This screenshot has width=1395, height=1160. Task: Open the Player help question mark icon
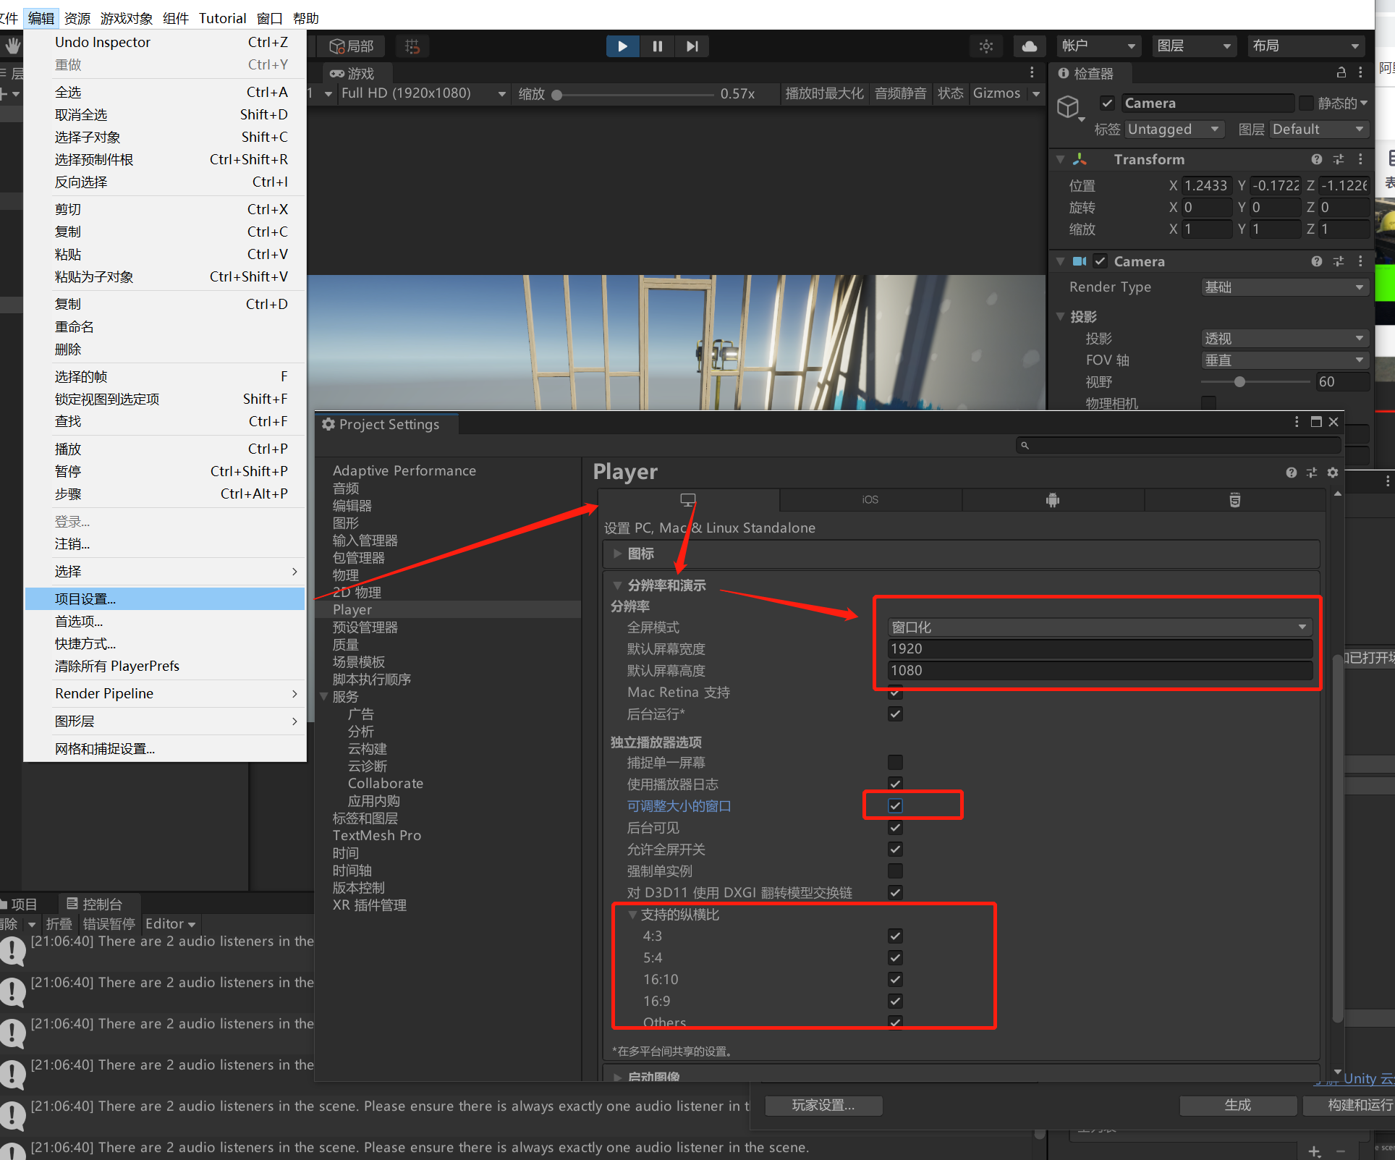(1291, 473)
